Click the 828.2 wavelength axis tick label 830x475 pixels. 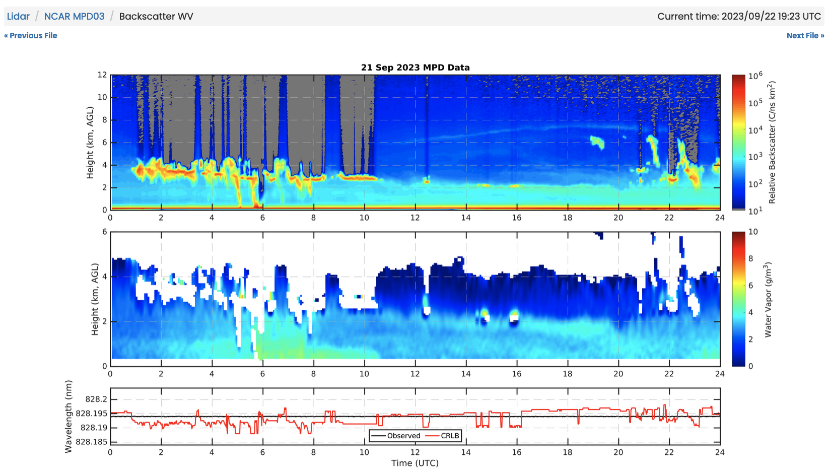(96, 399)
